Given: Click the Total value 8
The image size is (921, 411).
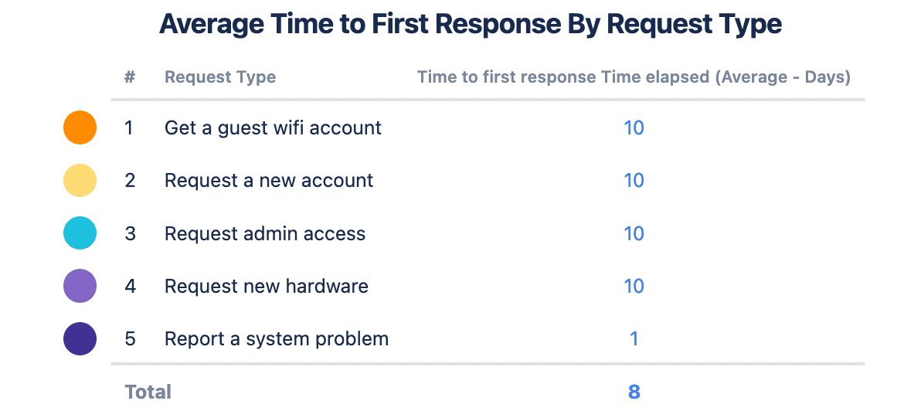Looking at the screenshot, I should click(634, 392).
